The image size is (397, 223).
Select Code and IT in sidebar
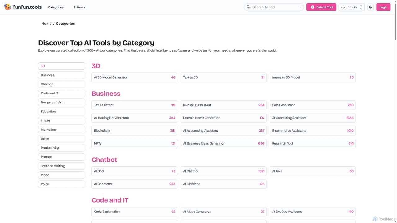[x=62, y=93]
